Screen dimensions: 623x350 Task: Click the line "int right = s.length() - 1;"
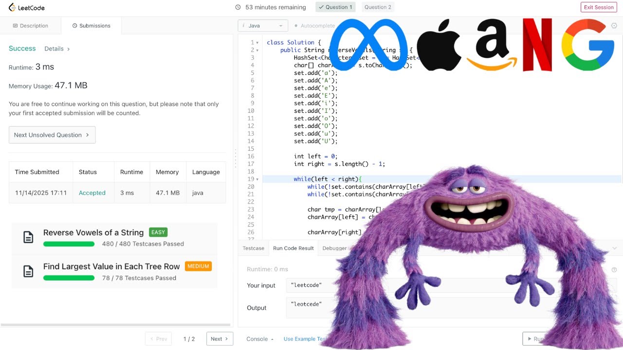[339, 164]
